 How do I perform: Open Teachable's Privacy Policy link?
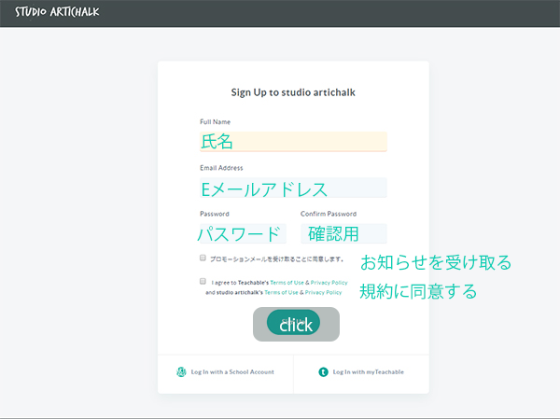click(x=329, y=283)
